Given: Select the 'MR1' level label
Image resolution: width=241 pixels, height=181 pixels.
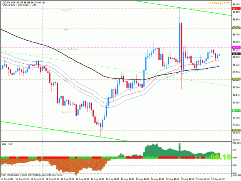Looking at the screenshot, I should (67, 30).
